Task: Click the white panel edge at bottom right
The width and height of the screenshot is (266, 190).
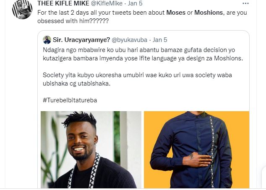Action: tap(264, 178)
